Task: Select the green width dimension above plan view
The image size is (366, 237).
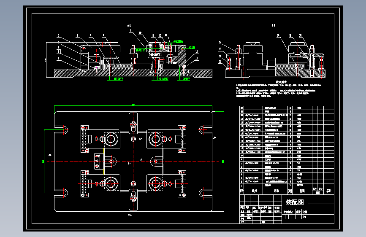Action: tap(133, 106)
